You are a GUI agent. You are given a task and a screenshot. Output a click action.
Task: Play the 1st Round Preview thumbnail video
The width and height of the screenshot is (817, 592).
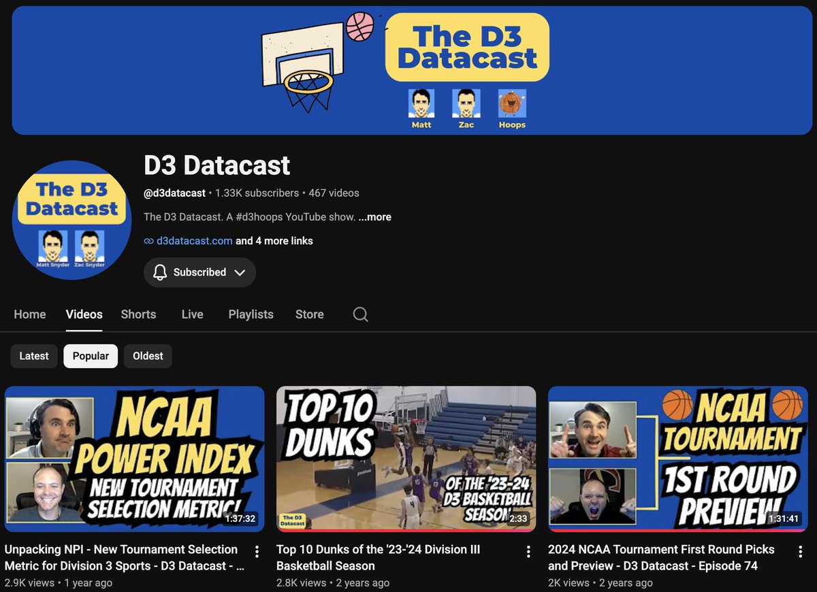[x=677, y=459]
